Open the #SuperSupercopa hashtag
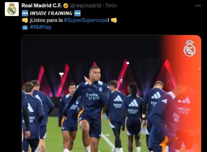 point(86,20)
